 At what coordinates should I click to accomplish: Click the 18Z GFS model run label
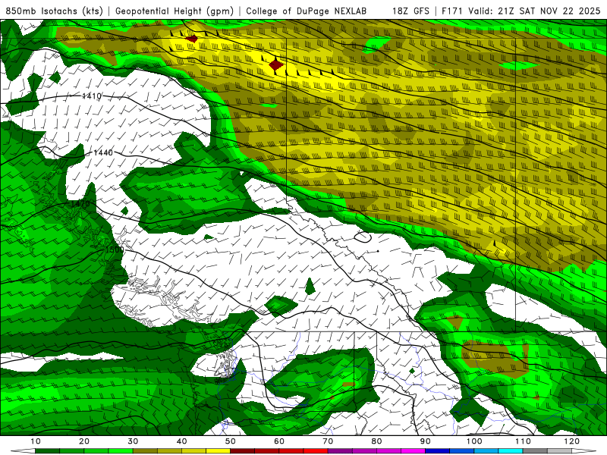click(x=410, y=11)
